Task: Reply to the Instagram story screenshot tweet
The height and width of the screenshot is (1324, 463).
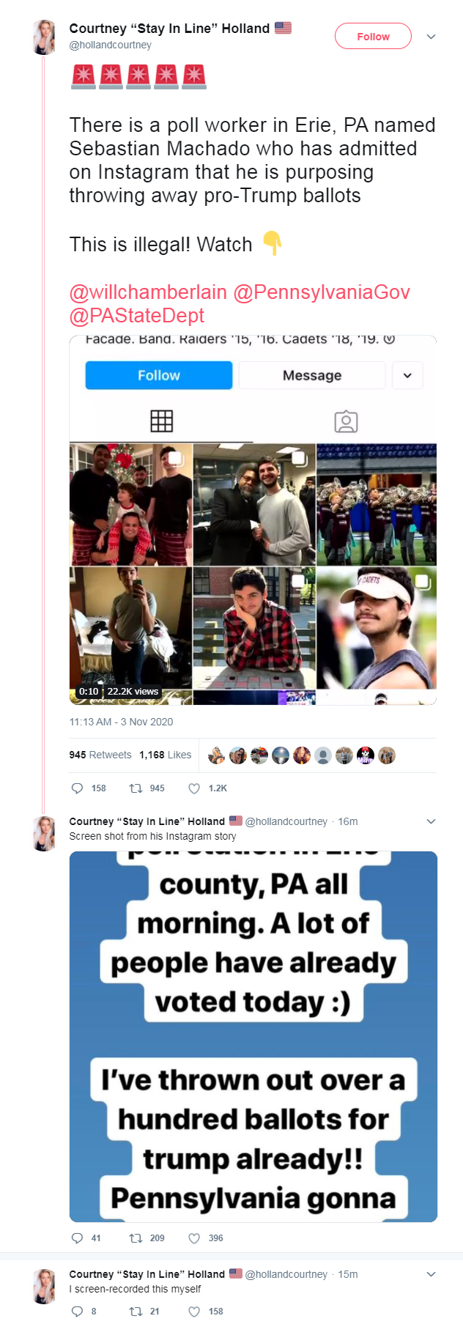Action: 77,1238
